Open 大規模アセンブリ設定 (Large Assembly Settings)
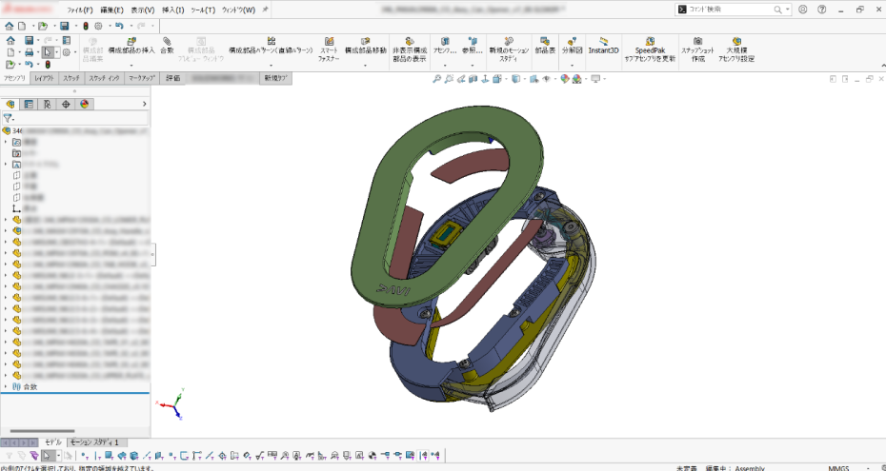 coord(735,49)
